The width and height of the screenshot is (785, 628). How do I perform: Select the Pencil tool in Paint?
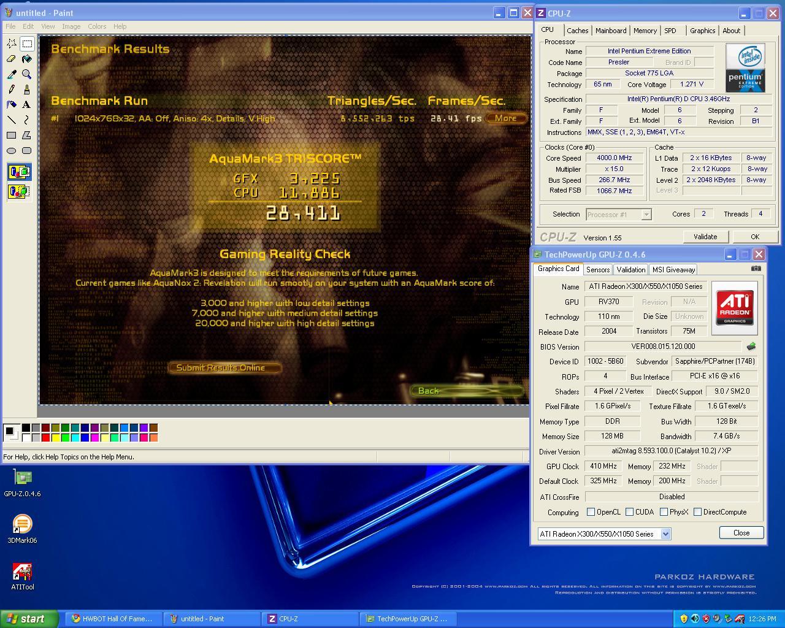point(12,90)
